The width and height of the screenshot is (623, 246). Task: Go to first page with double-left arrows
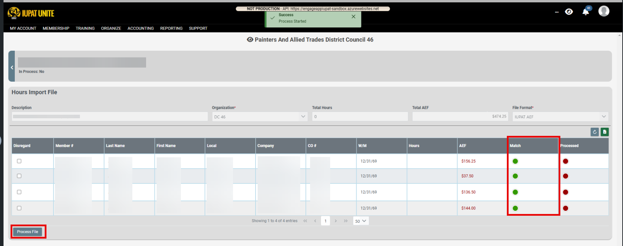tap(305, 221)
